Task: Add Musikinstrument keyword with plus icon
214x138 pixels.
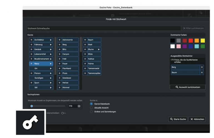Action: 31,59
